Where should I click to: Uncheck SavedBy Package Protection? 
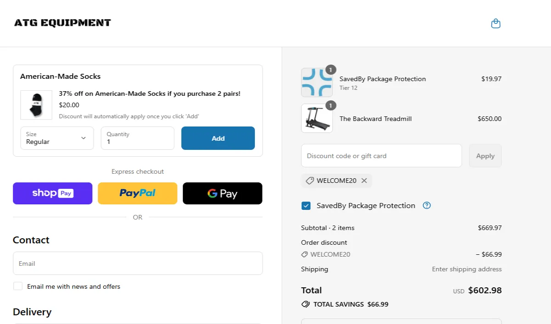point(306,205)
